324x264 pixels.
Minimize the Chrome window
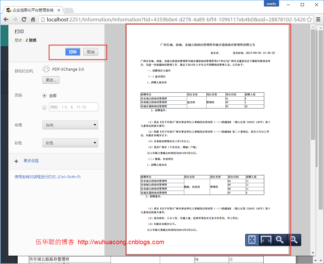click(x=288, y=4)
